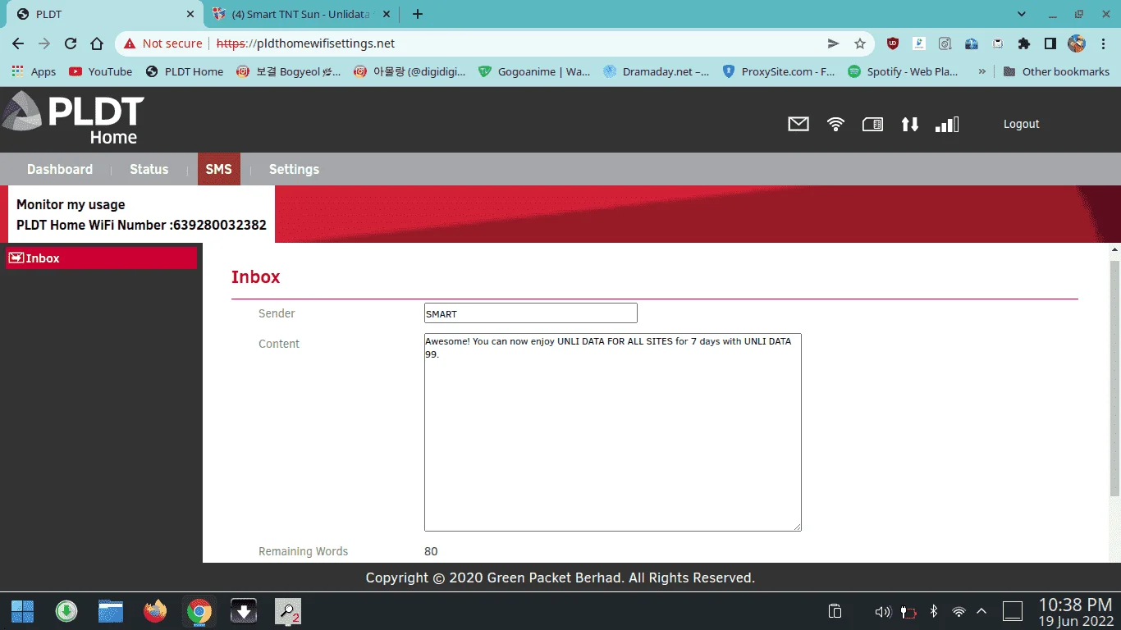Image resolution: width=1121 pixels, height=630 pixels.
Task: Click the signal strength bars icon
Action: click(947, 124)
